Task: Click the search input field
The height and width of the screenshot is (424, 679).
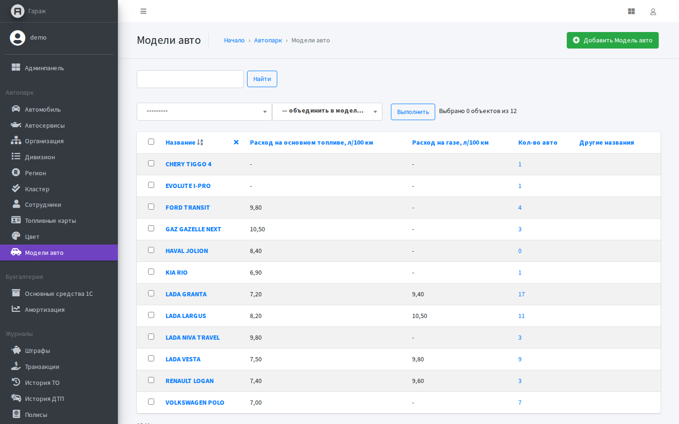Action: tap(190, 79)
